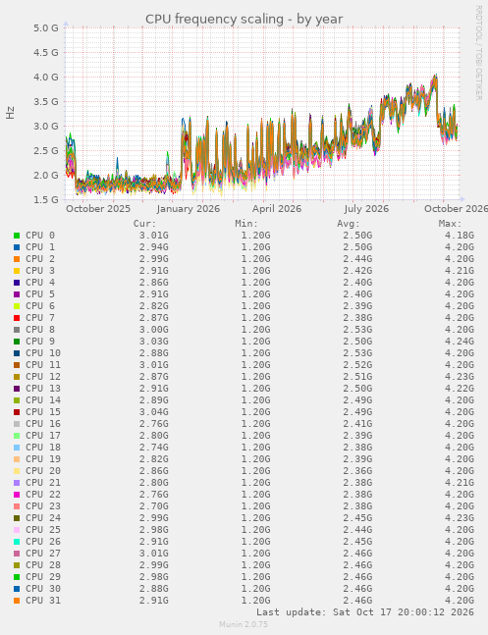This screenshot has width=488, height=635.
Task: Select CPU 18 current value 2.74G
Action: point(154,448)
